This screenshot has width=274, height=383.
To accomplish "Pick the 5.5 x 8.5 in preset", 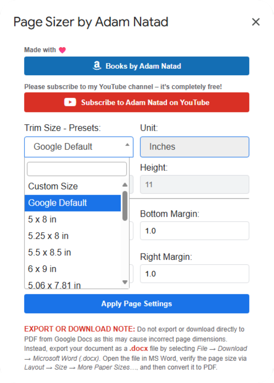I will click(x=50, y=252).
